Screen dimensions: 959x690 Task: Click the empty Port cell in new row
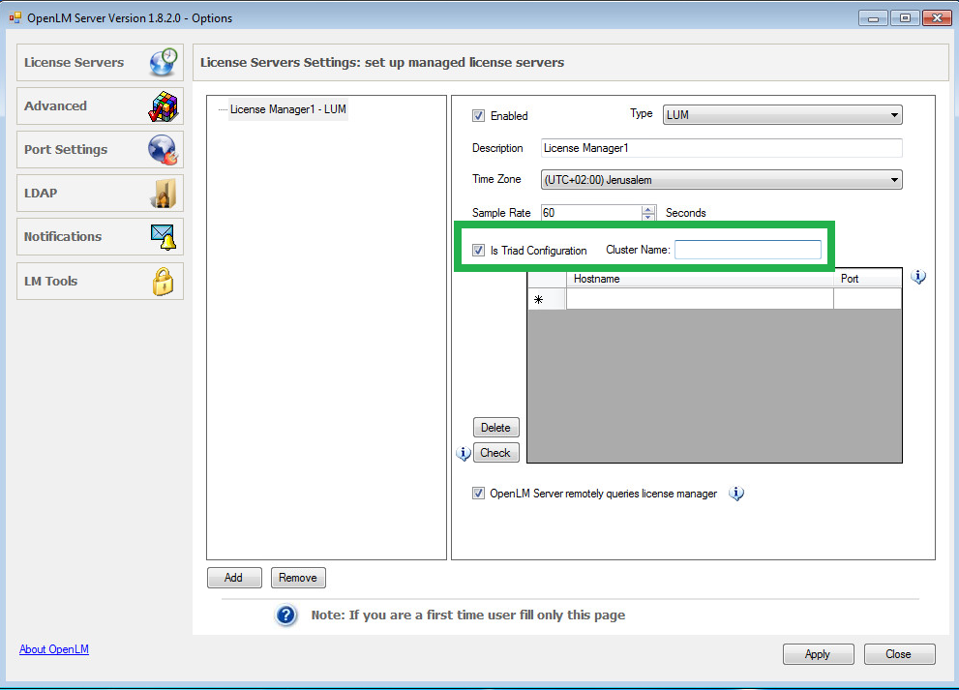[867, 299]
